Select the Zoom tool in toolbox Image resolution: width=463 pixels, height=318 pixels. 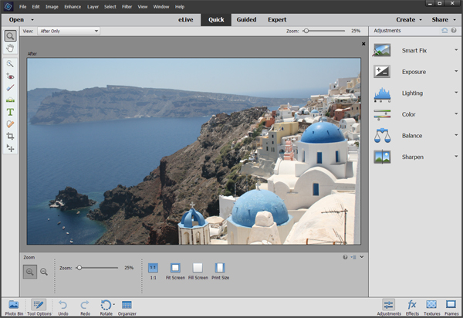point(10,36)
